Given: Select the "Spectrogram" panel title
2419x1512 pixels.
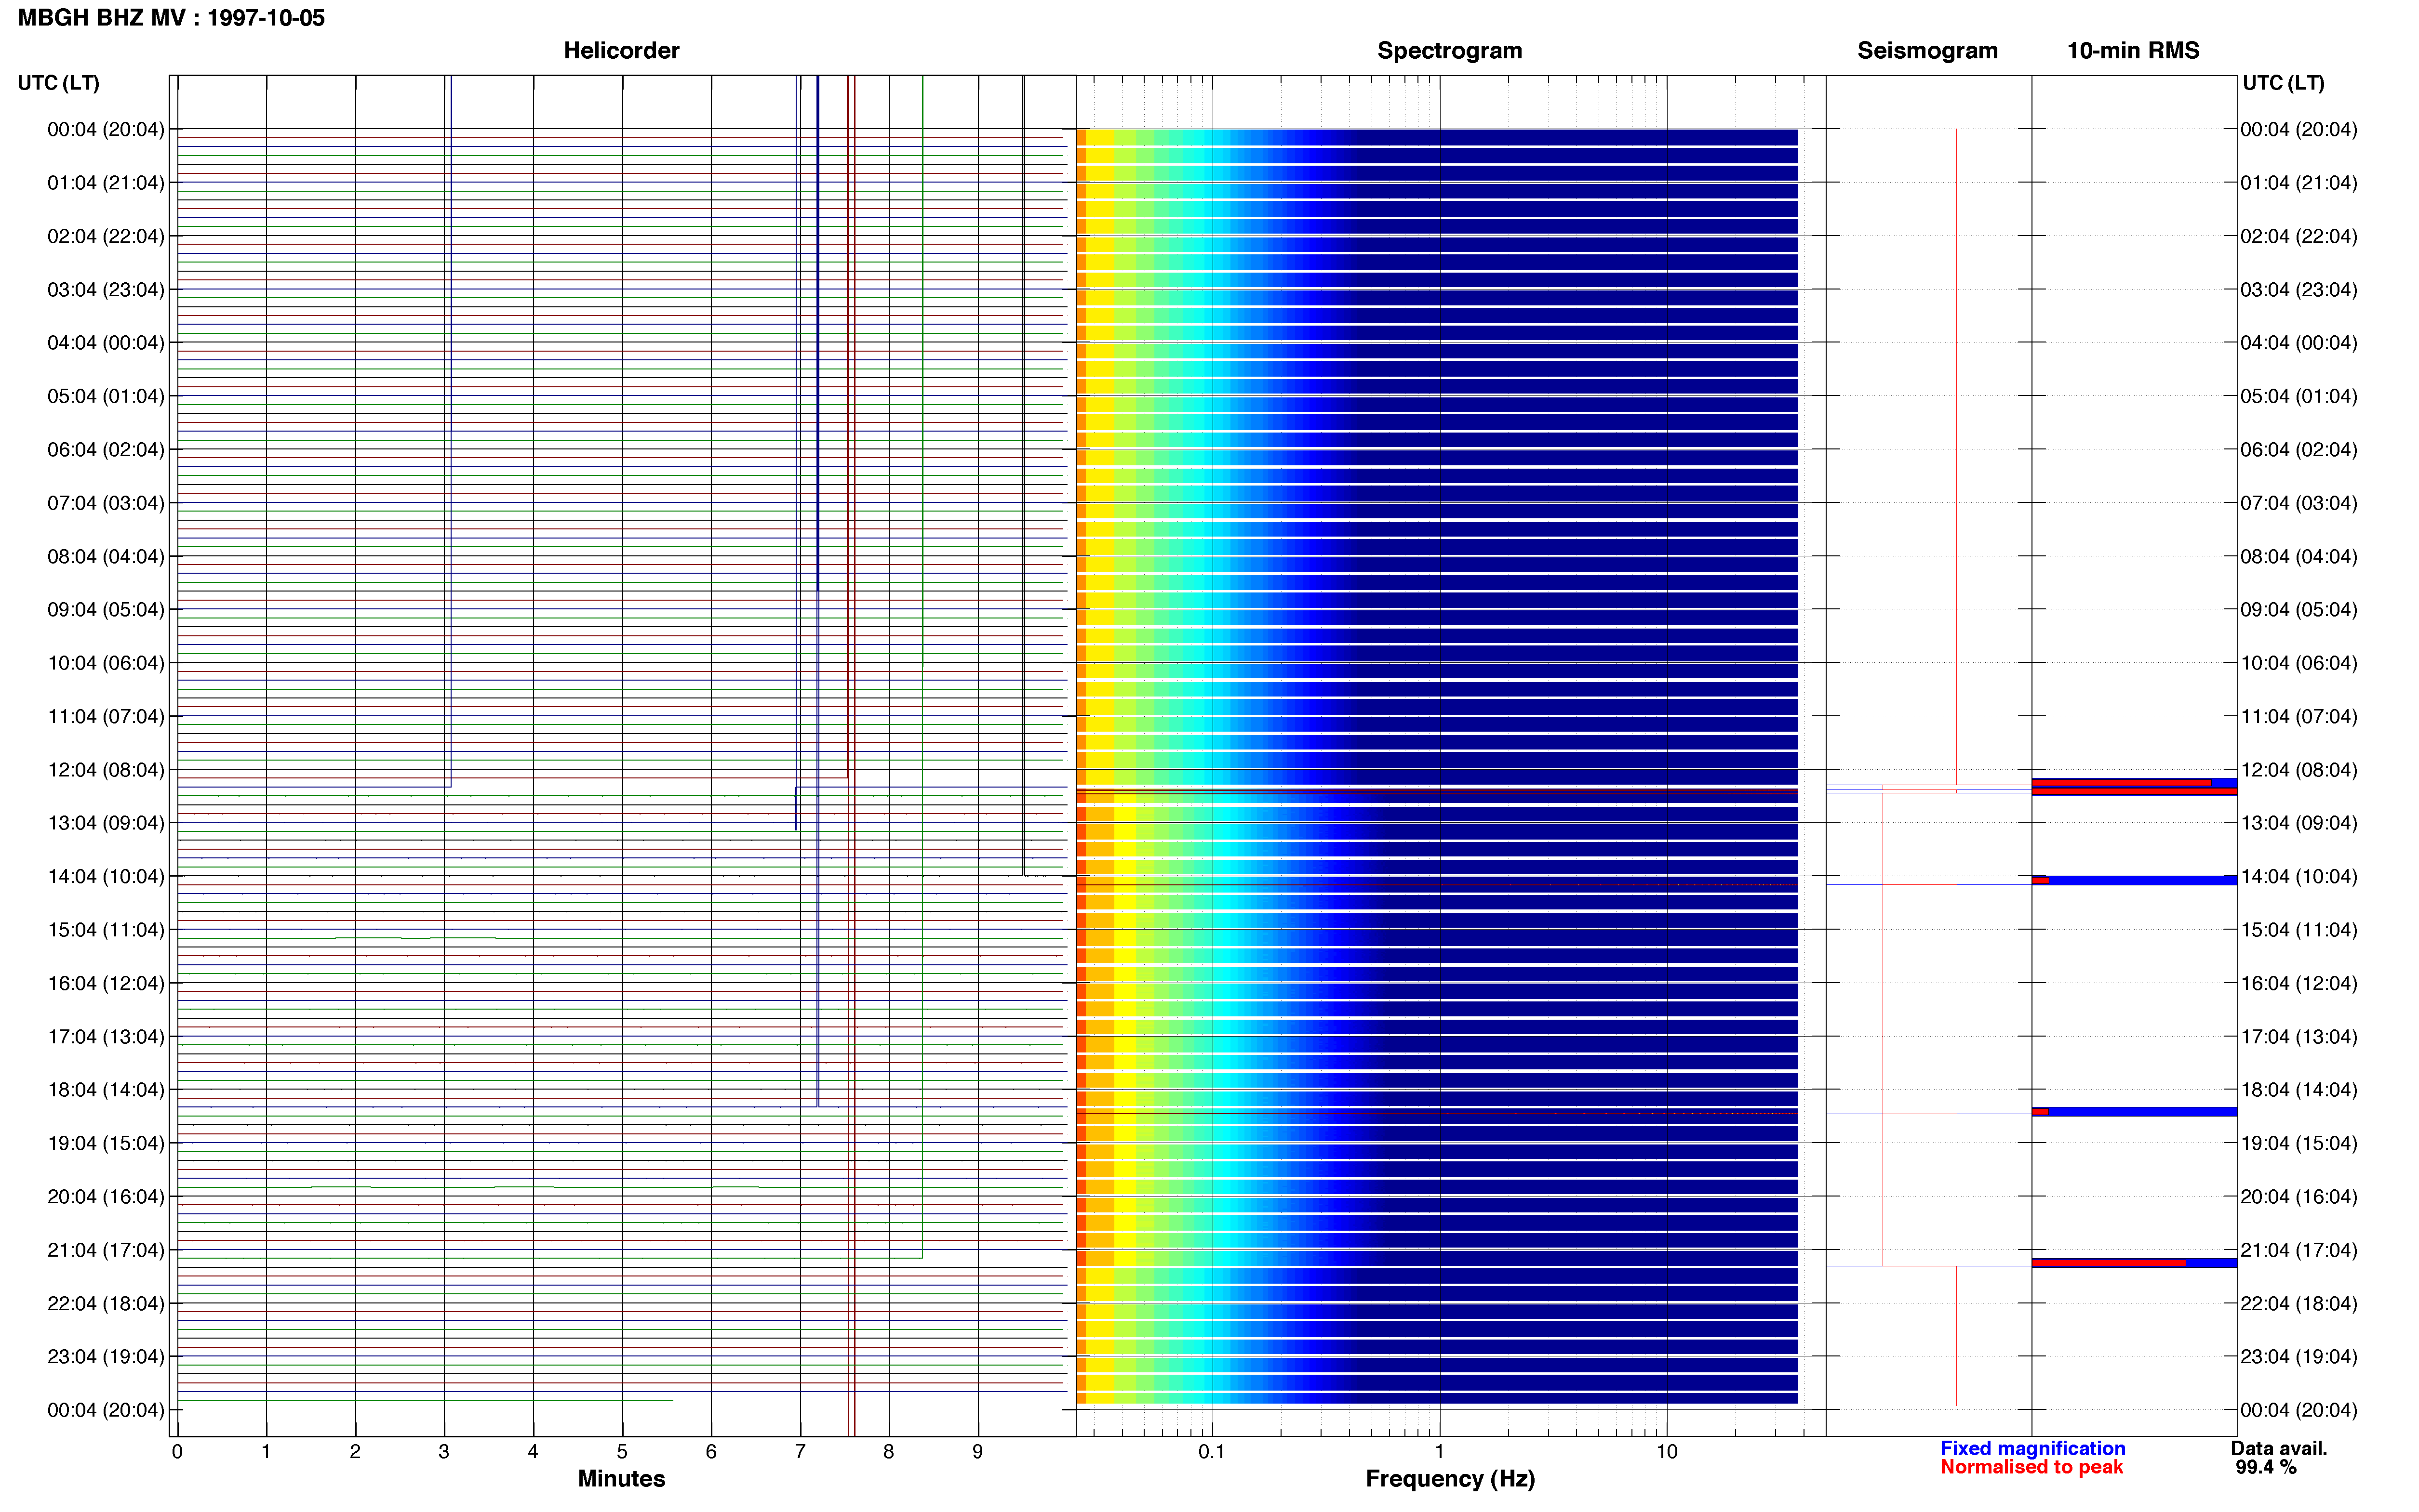Looking at the screenshot, I should 1450,50.
